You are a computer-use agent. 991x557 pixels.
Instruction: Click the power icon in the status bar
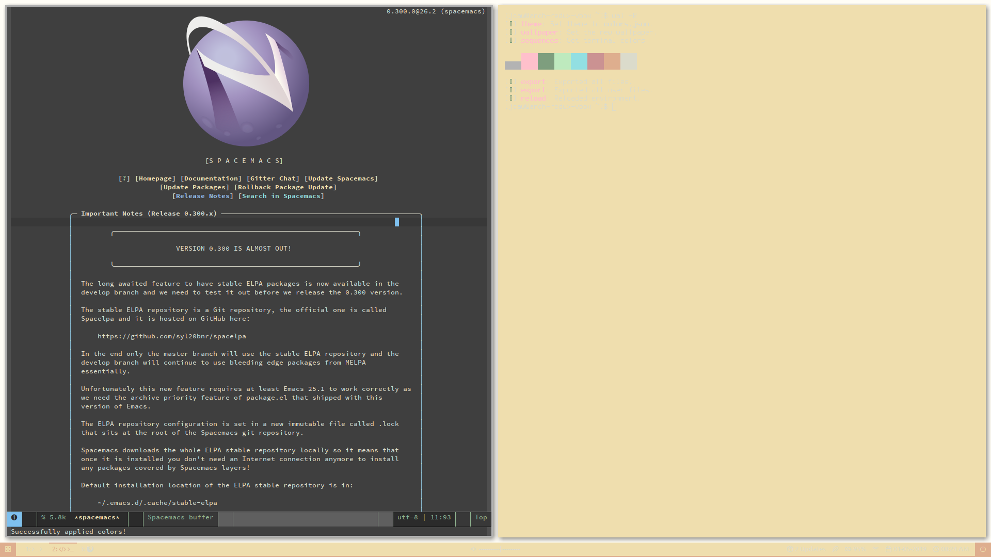(983, 549)
